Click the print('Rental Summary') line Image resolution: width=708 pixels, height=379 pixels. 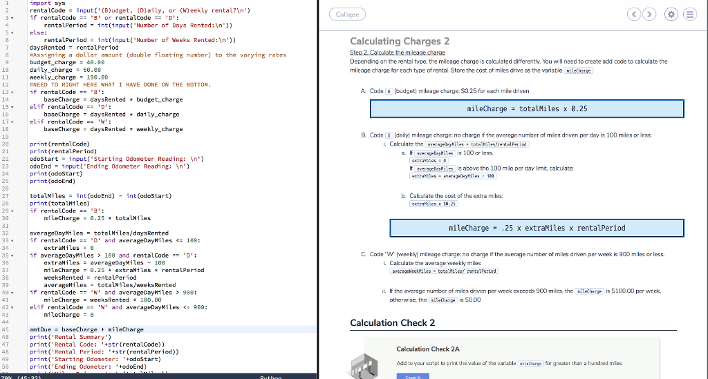[71, 337]
